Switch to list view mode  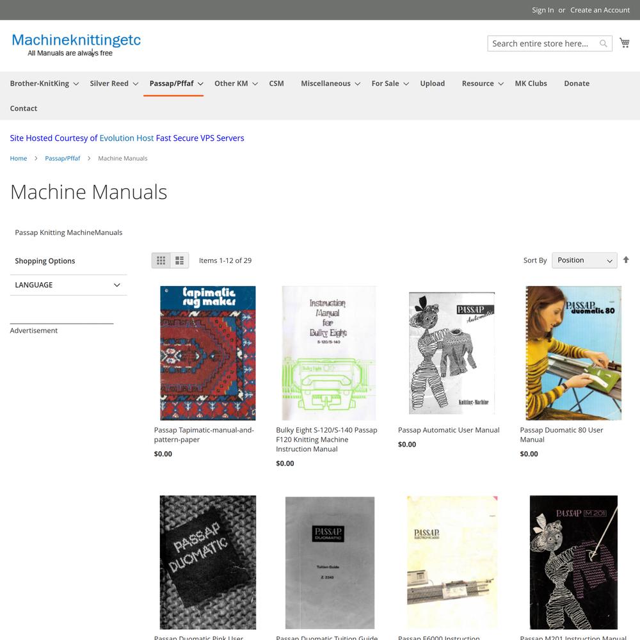(x=180, y=260)
